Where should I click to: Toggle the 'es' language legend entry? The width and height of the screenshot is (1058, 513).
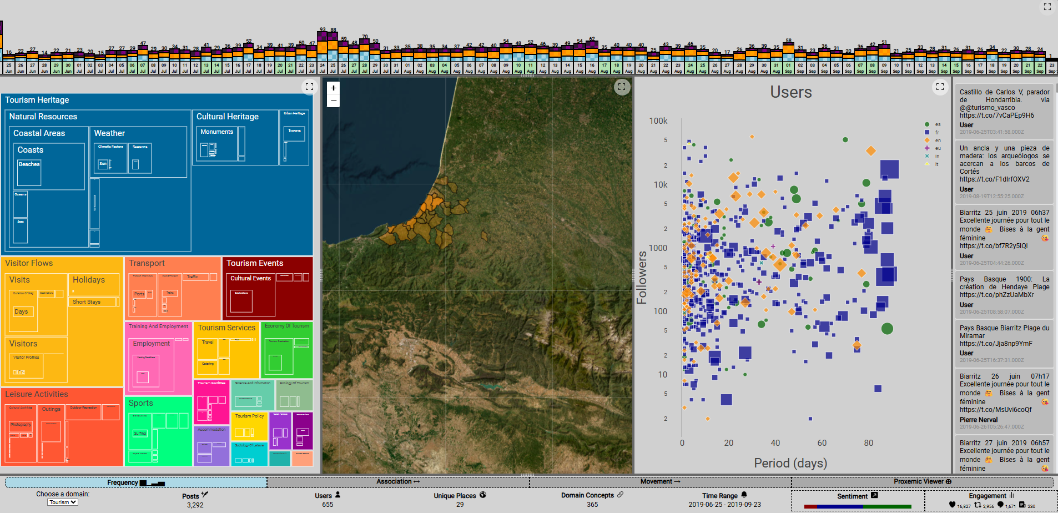click(932, 124)
